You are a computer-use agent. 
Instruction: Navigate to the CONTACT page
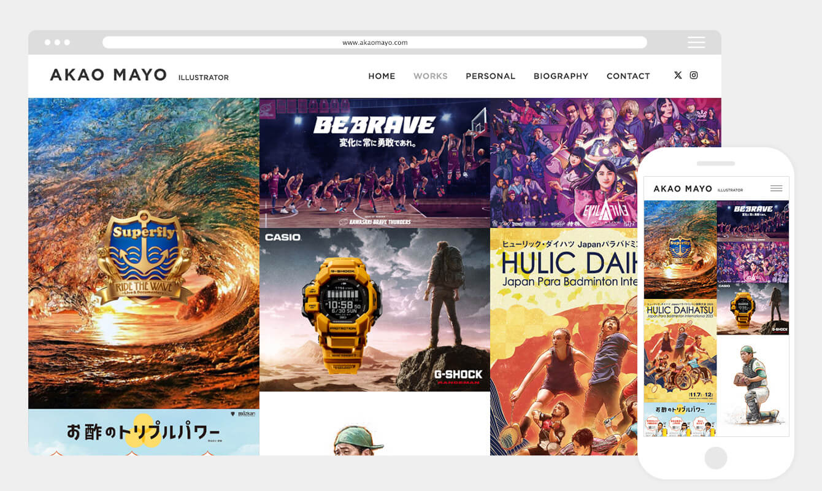[628, 76]
